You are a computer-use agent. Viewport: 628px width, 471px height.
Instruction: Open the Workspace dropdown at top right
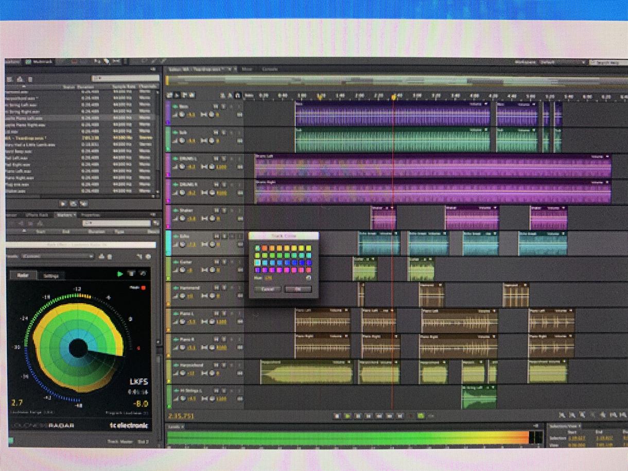coord(562,62)
